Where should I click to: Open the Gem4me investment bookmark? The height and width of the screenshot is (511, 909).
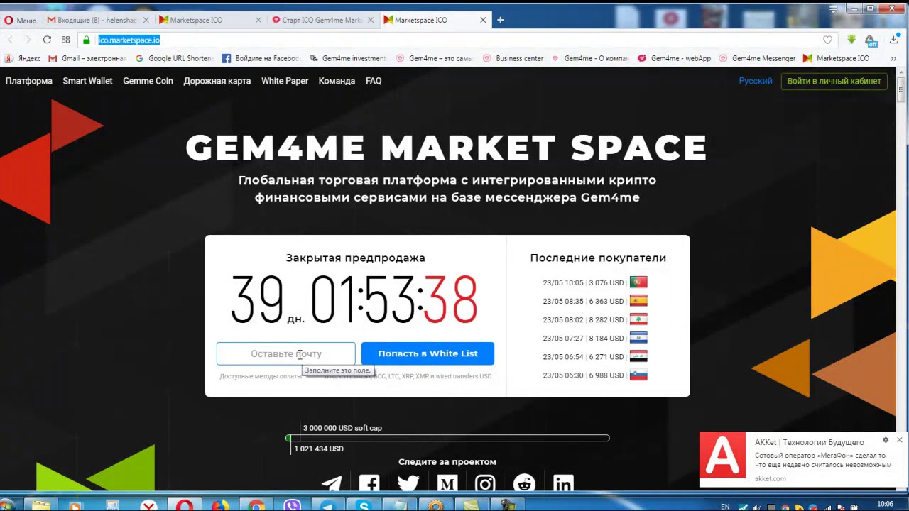[x=347, y=58]
